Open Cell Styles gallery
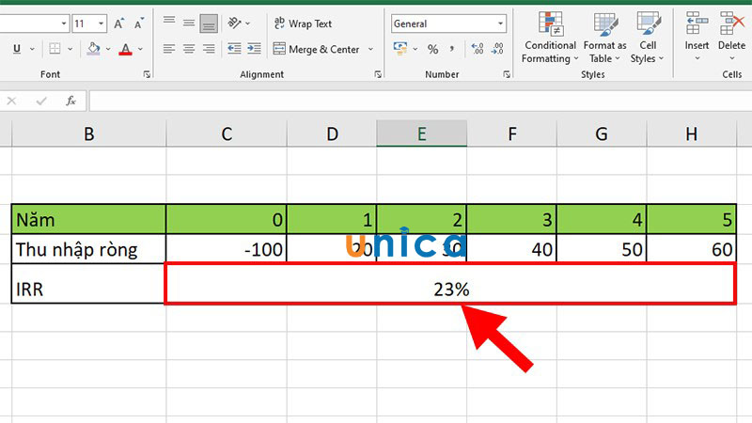The image size is (752, 423). tap(647, 38)
